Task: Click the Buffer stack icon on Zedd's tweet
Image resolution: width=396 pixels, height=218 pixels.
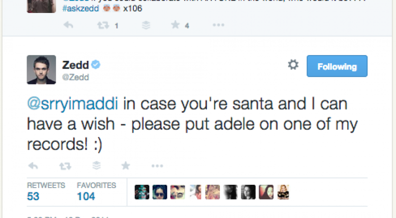Action: (96, 166)
